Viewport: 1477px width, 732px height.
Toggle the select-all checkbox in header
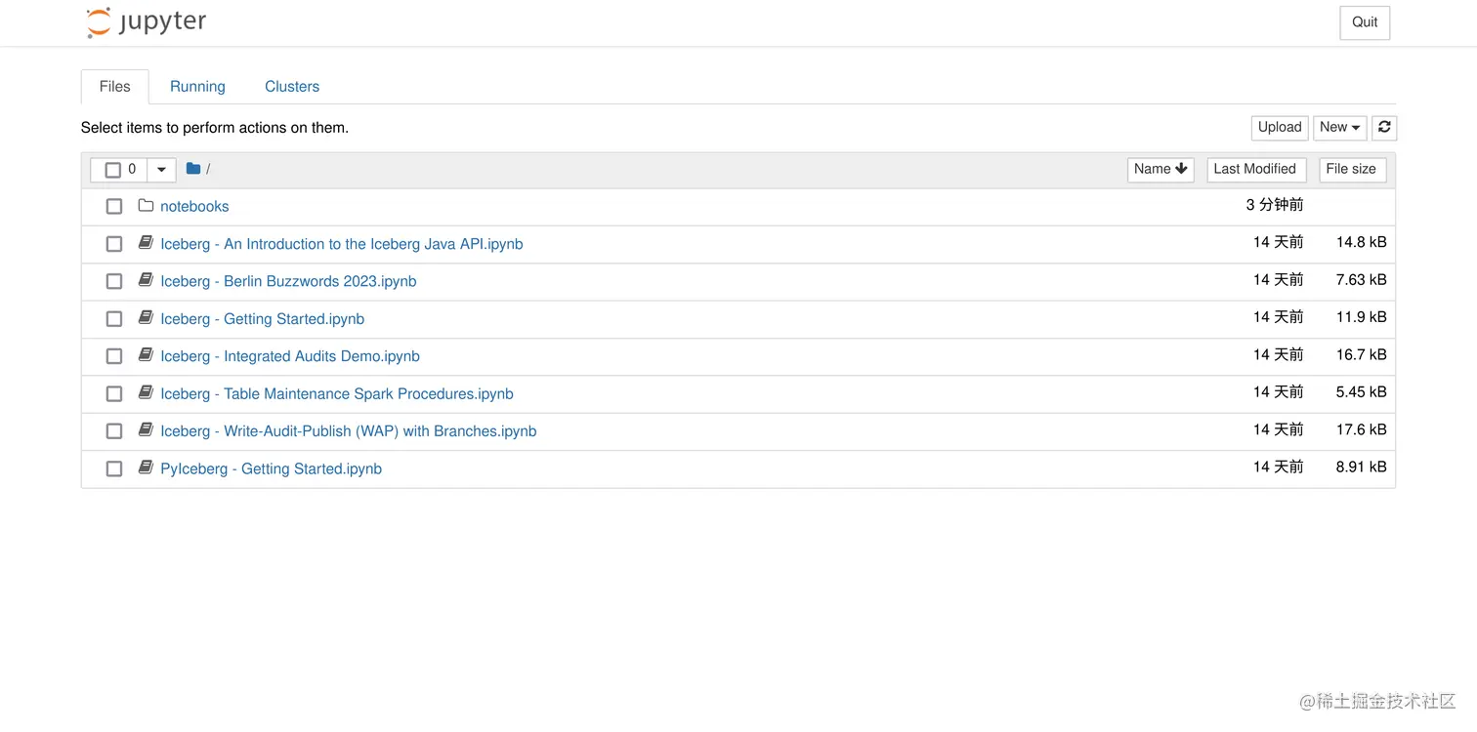tap(113, 170)
